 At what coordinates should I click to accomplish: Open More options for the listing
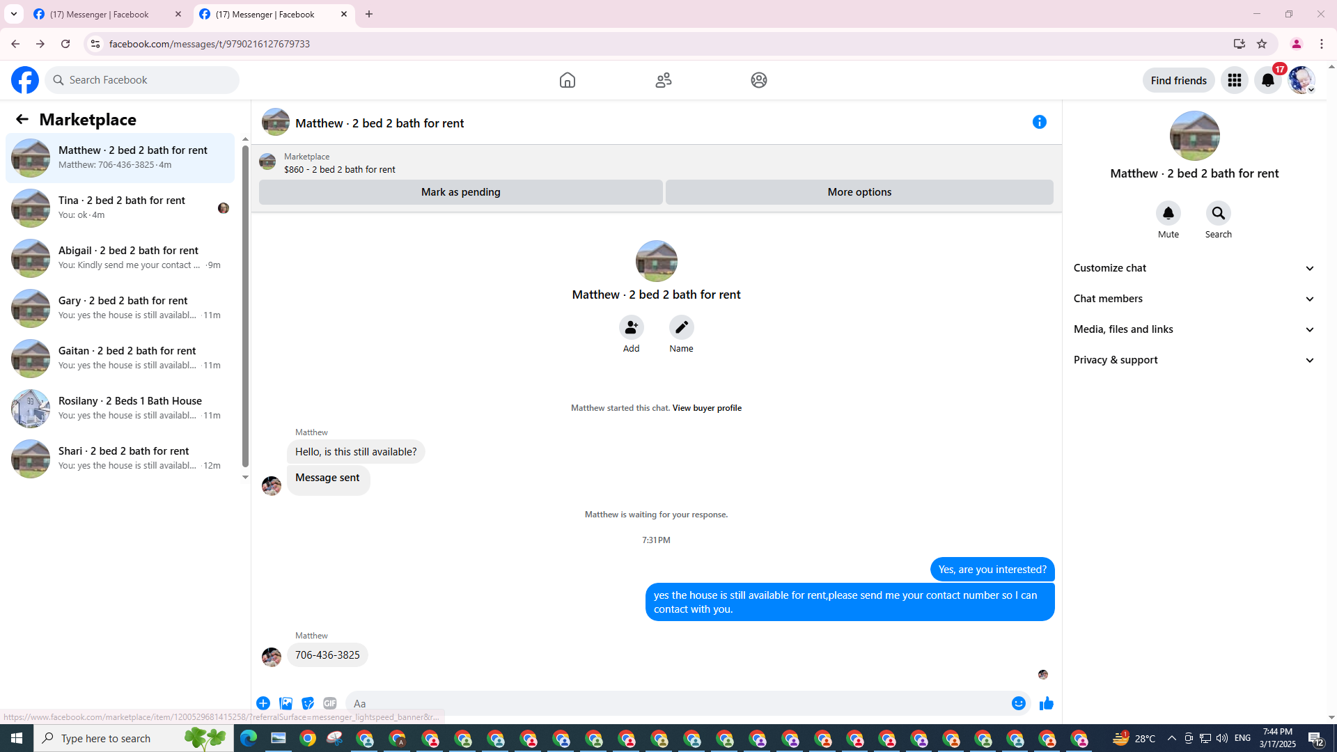[859, 192]
